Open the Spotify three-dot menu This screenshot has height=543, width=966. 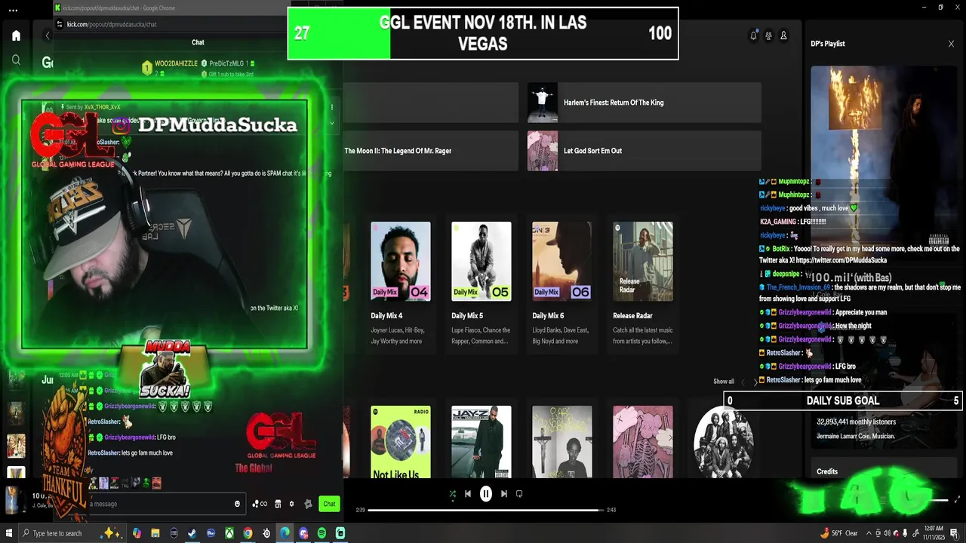(x=13, y=11)
